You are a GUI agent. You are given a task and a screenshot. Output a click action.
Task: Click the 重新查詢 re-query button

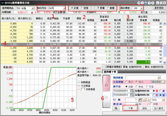(159, 8)
